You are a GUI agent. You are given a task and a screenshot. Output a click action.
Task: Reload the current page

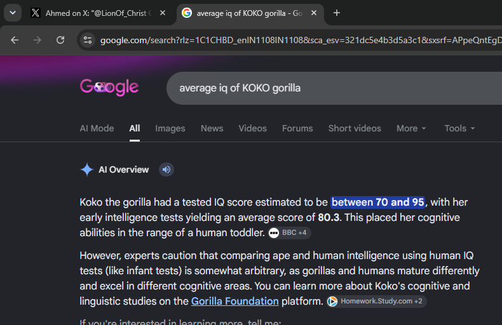coord(60,40)
